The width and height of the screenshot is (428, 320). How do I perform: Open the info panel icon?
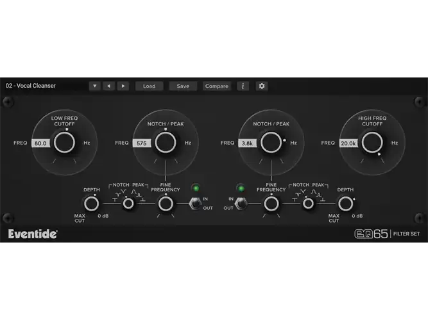pos(243,86)
